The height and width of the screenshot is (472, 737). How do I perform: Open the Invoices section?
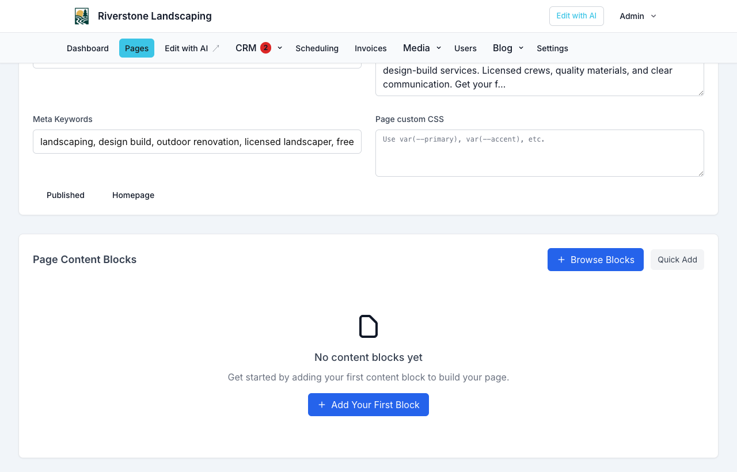coord(371,48)
